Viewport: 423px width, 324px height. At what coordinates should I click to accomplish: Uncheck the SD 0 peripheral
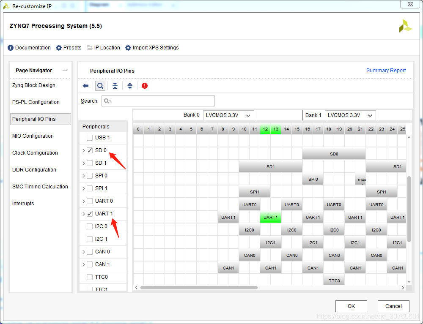point(90,150)
